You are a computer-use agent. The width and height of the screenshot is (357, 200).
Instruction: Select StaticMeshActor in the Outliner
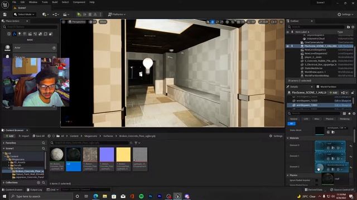coord(313,68)
